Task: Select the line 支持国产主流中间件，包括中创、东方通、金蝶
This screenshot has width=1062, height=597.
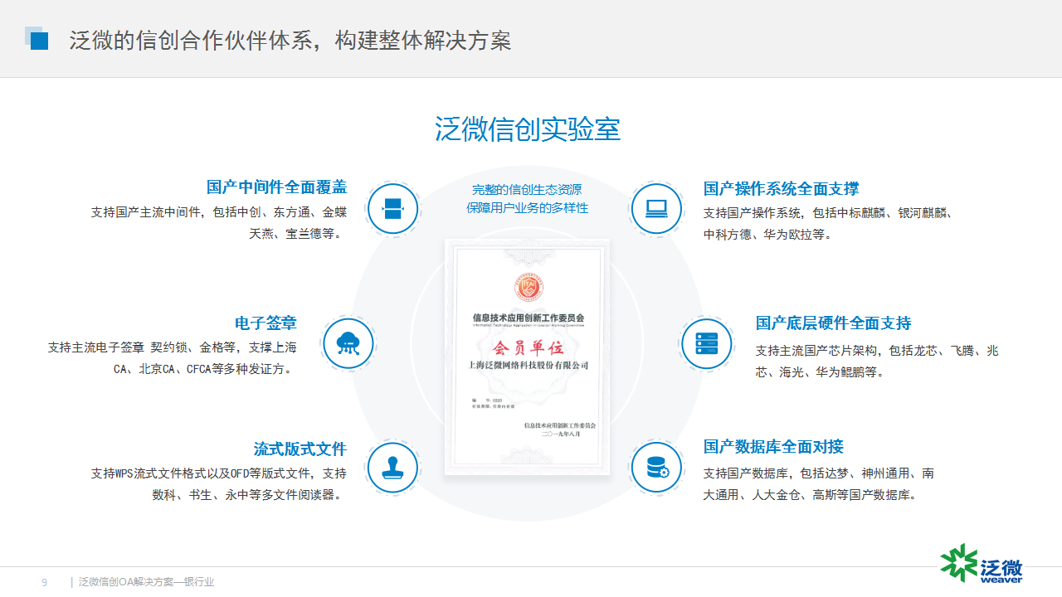Action: click(219, 212)
